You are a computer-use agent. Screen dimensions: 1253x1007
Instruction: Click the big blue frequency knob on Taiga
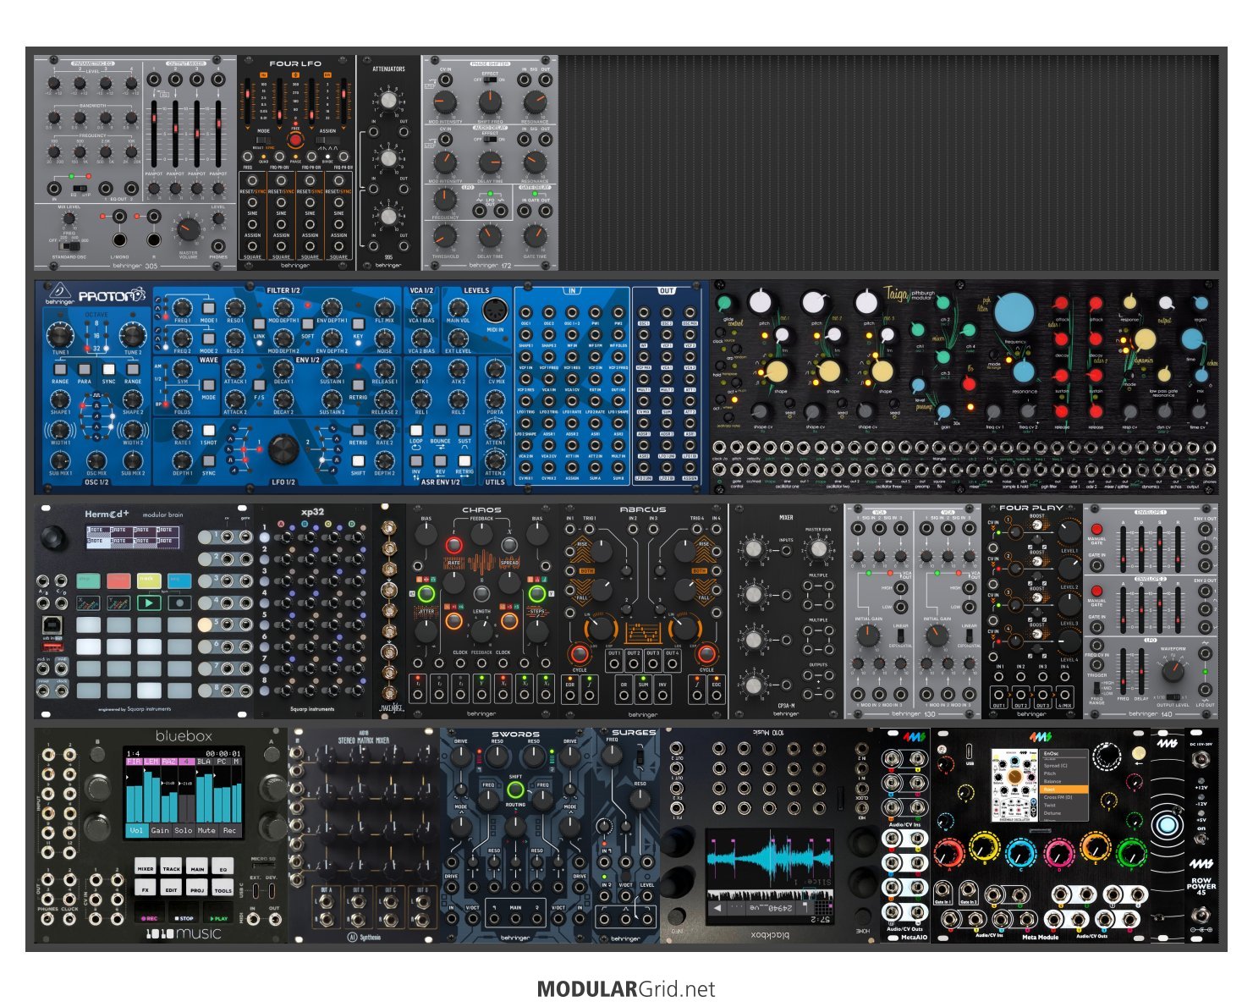[x=1014, y=313]
